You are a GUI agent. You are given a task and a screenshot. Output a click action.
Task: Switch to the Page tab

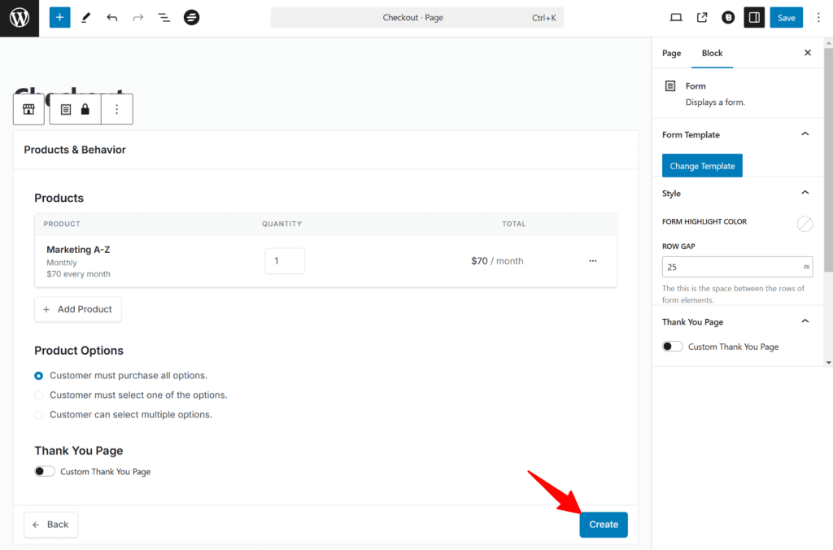(x=671, y=53)
